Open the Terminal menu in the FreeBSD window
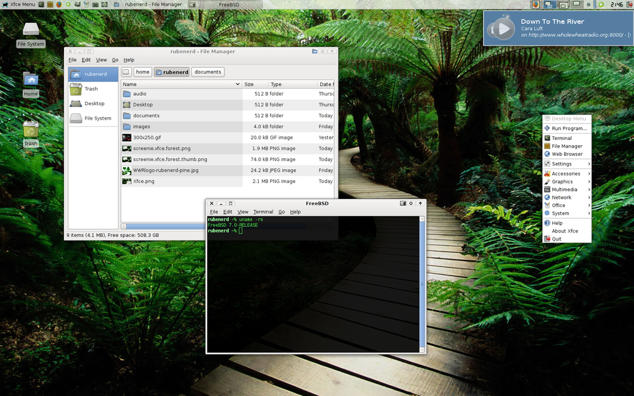This screenshot has height=396, width=634. (x=263, y=212)
